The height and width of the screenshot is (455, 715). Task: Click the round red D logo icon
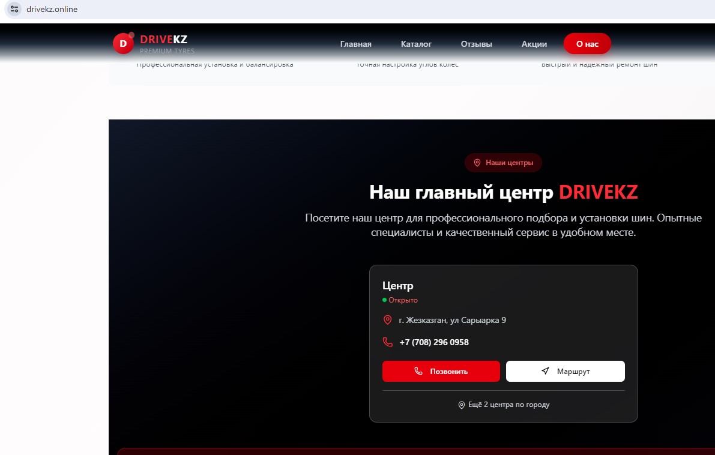pyautogui.click(x=123, y=43)
